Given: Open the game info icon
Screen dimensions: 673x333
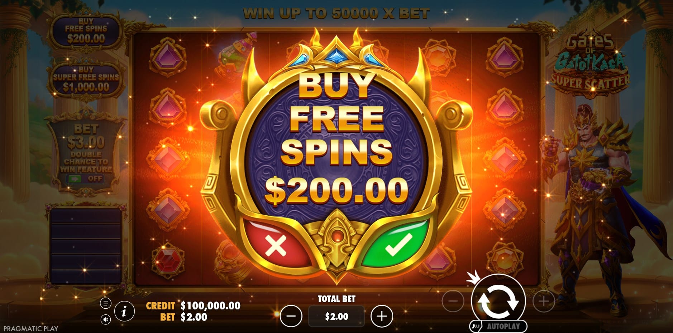Looking at the screenshot, I should [x=124, y=312].
